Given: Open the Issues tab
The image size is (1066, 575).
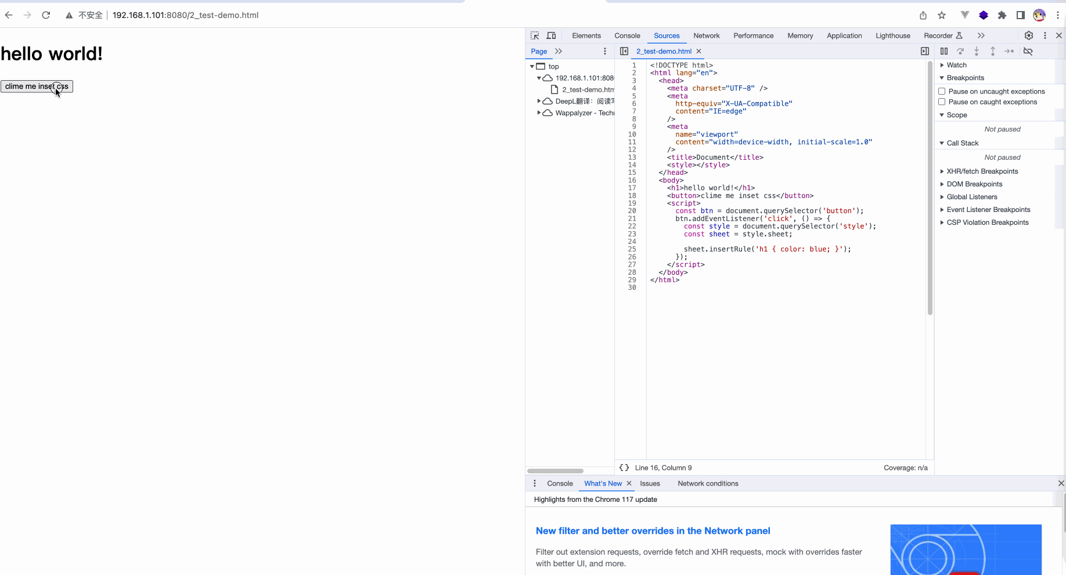Looking at the screenshot, I should click(x=650, y=483).
